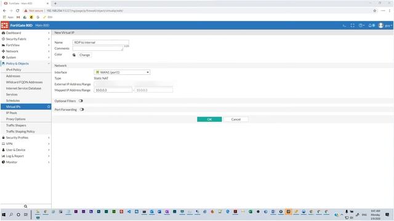The width and height of the screenshot is (394, 221).
Task: Open the Visual Studio Code taskbar icon
Action: tap(129, 212)
